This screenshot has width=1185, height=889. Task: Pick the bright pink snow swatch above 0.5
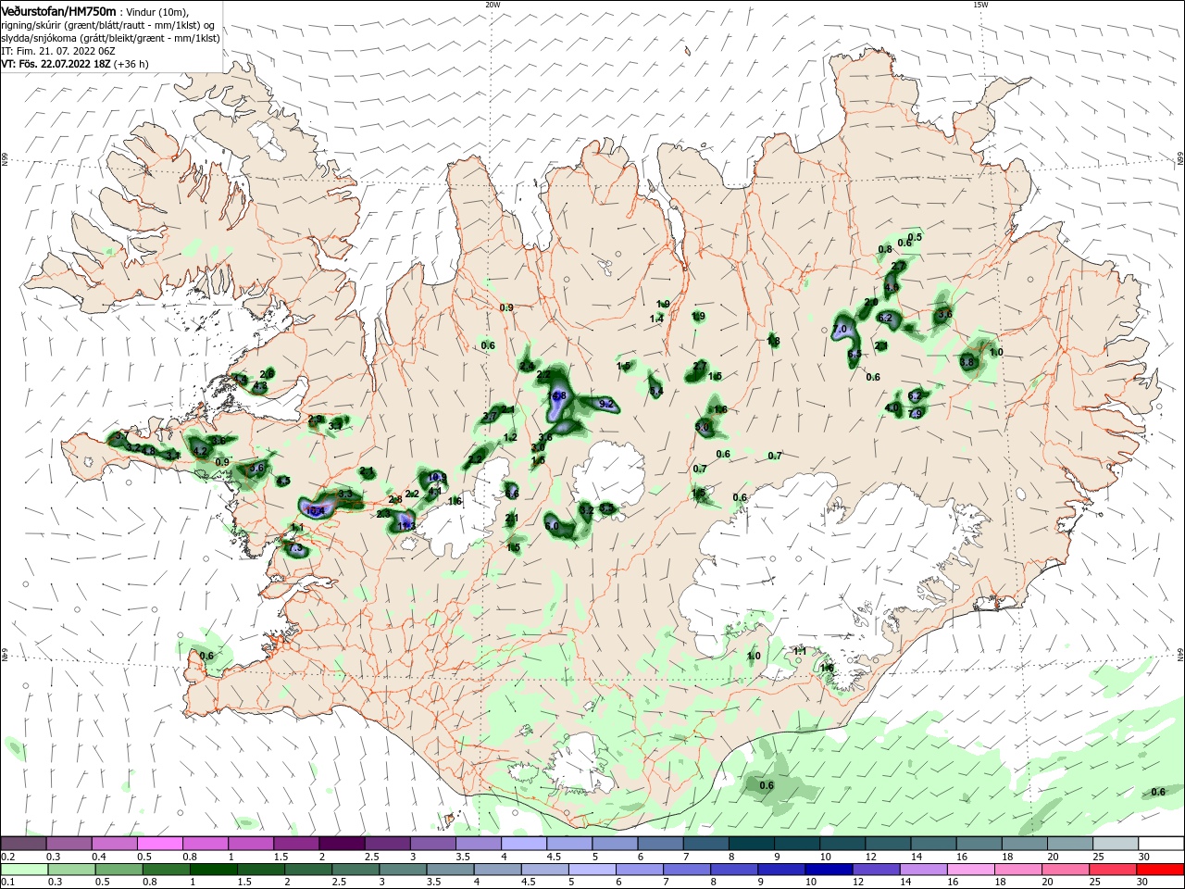click(x=159, y=844)
